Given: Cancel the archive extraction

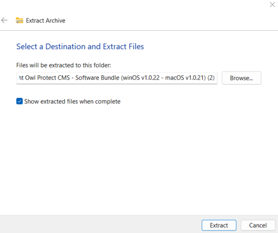Looking at the screenshot, I should tap(258, 225).
